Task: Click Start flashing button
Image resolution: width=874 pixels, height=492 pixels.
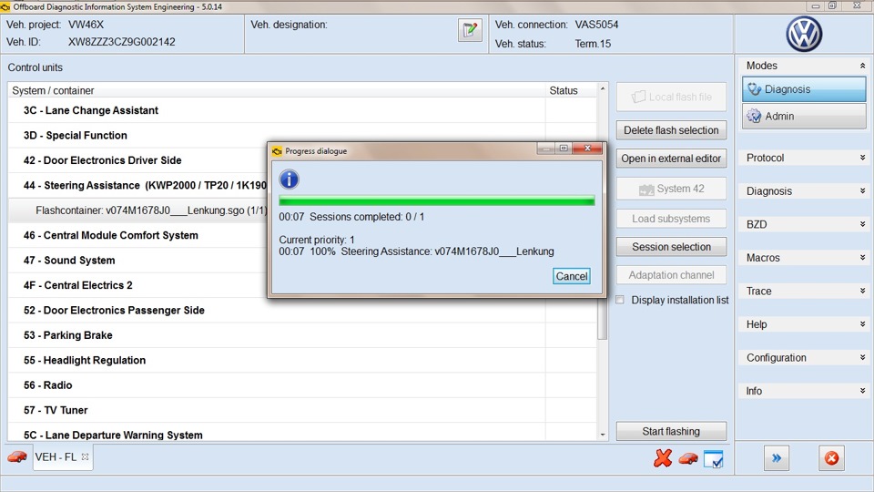Action: tap(671, 431)
